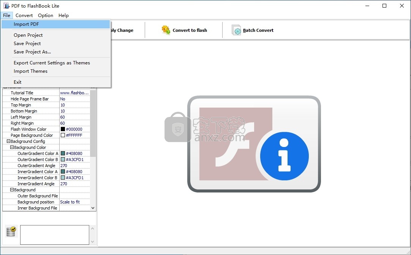Click the Page Background Color white swatch
The height and width of the screenshot is (255, 411).
coord(63,135)
